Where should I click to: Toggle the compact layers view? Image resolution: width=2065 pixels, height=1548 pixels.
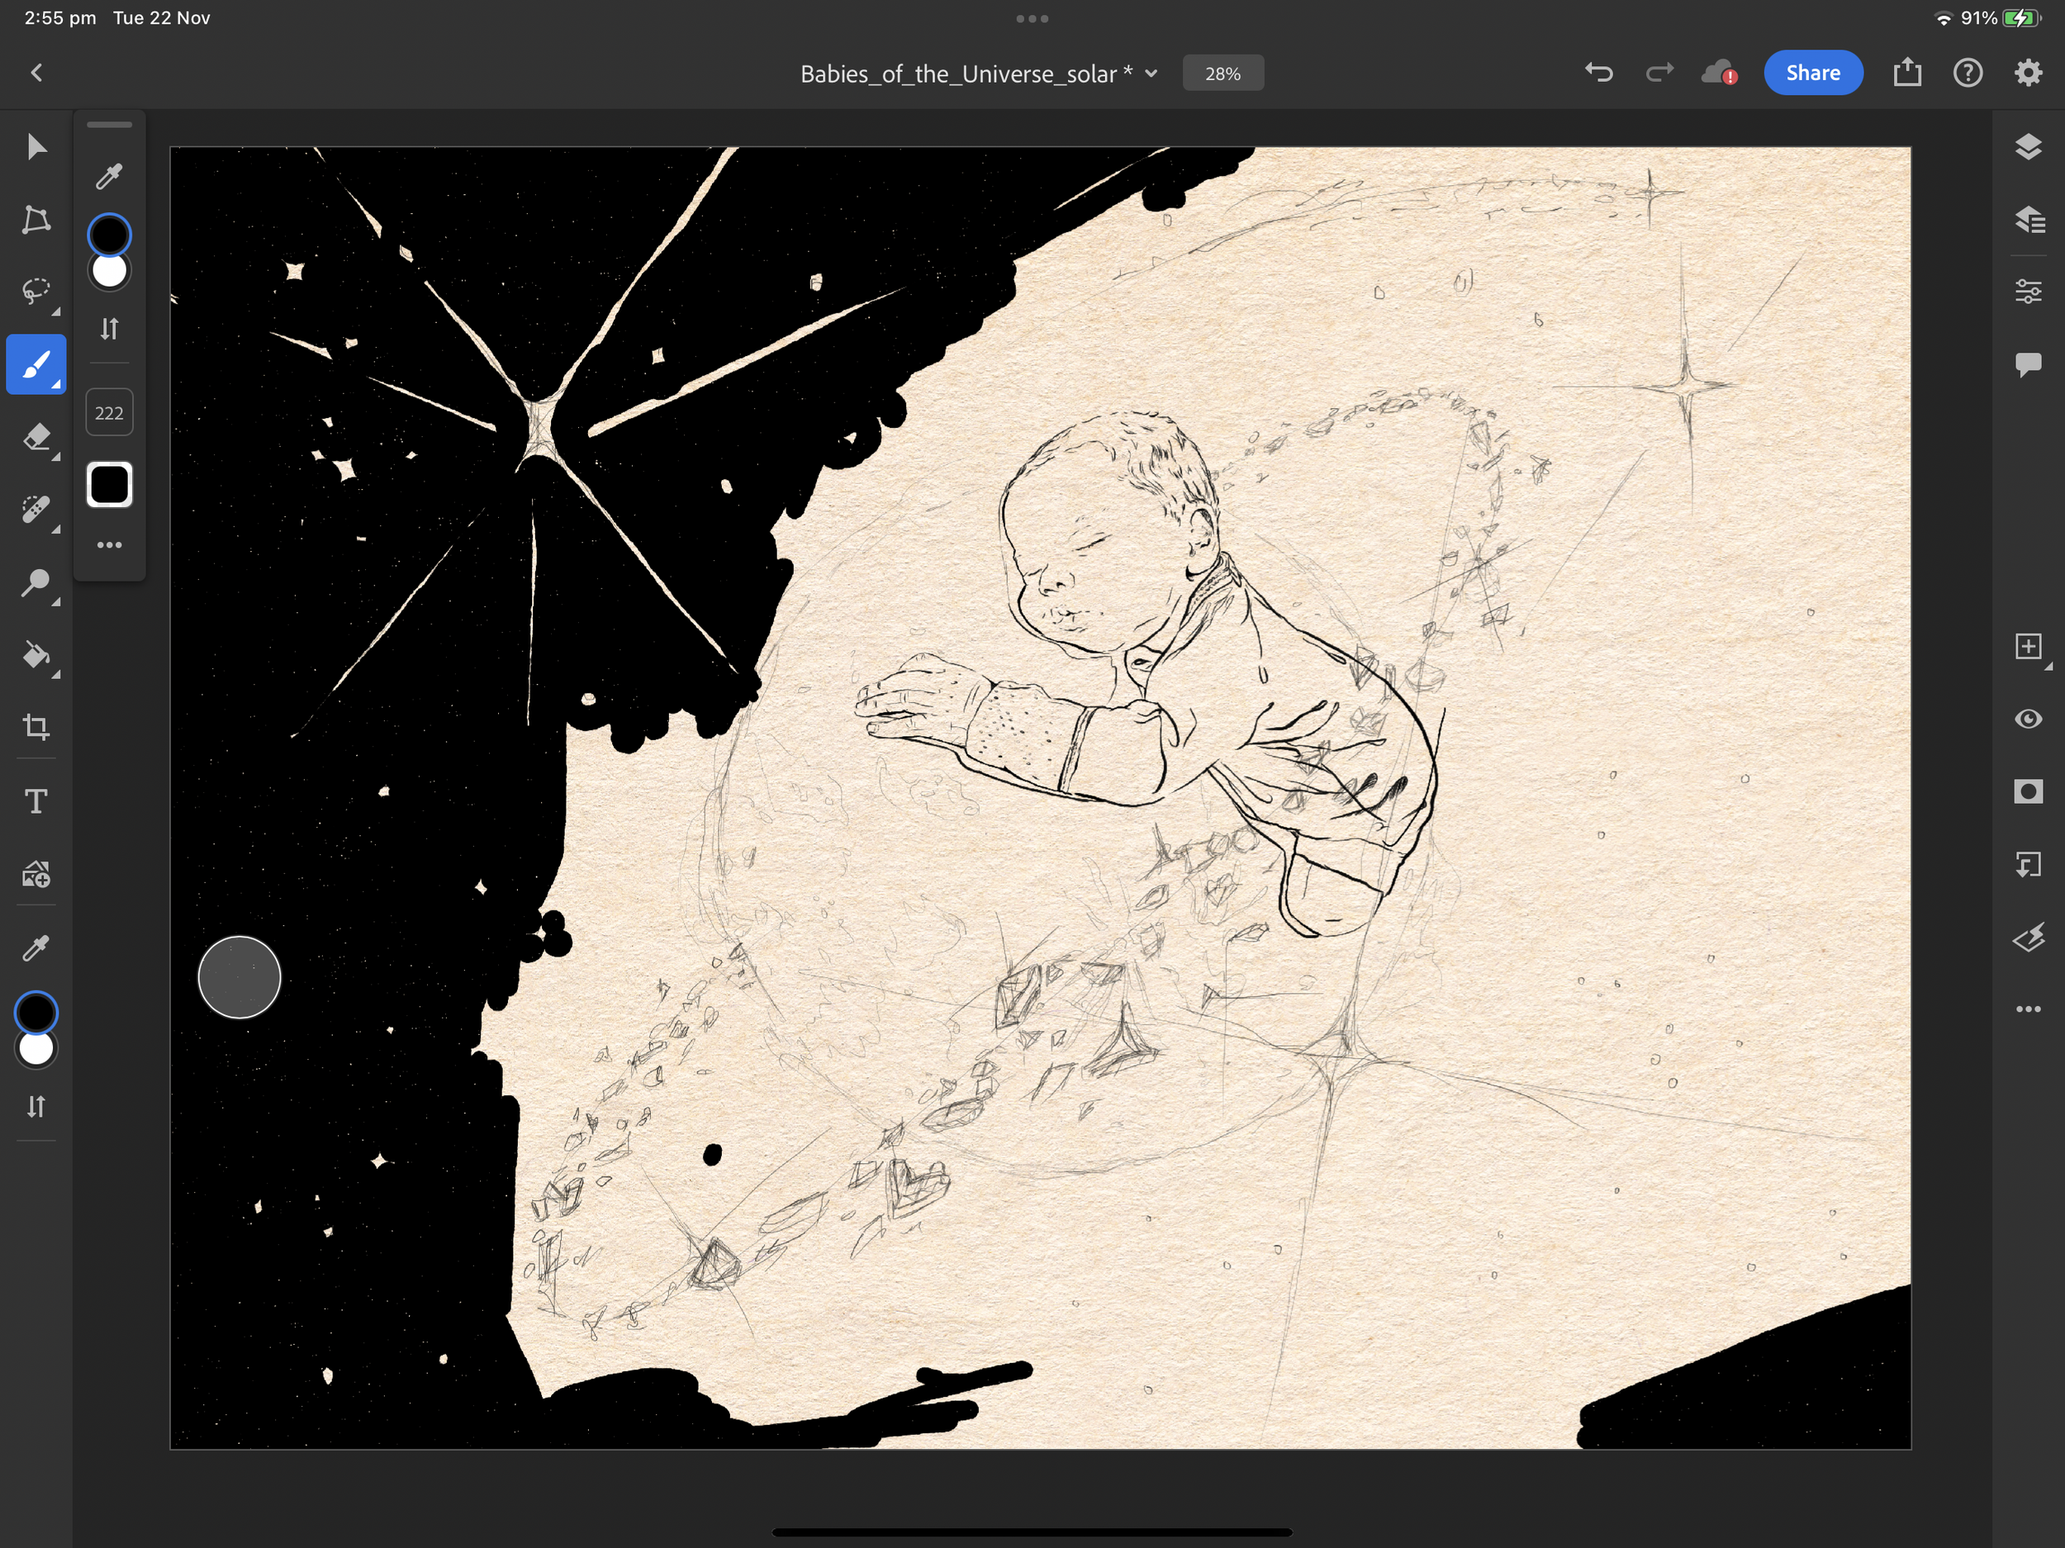click(x=2028, y=148)
